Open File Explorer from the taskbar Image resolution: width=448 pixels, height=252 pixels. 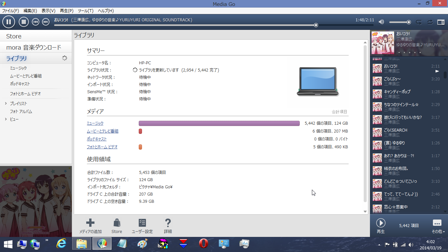click(x=81, y=244)
